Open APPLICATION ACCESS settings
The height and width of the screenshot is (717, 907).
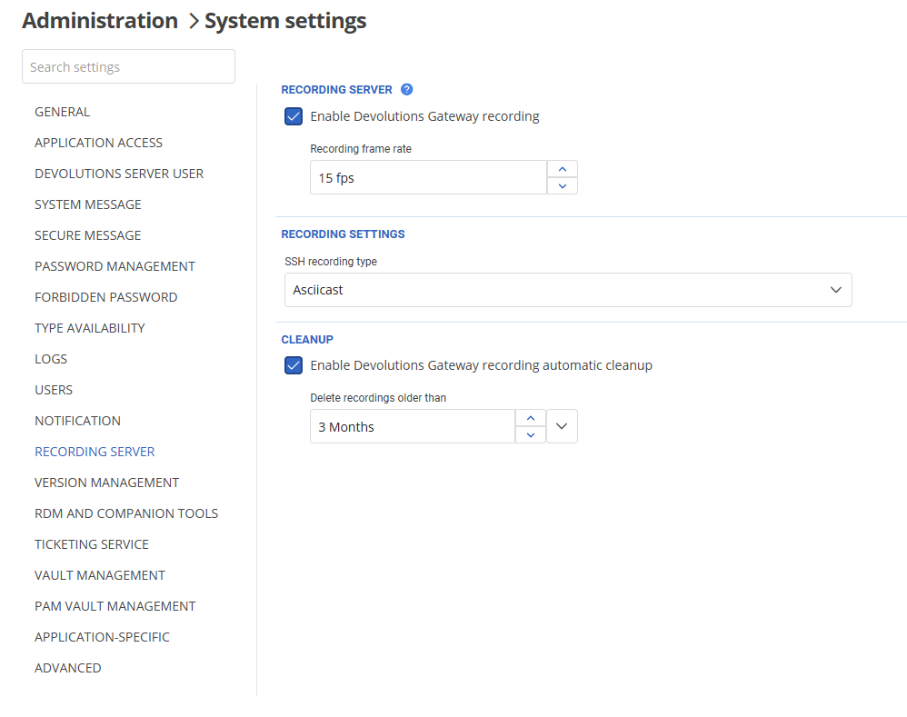pos(98,142)
